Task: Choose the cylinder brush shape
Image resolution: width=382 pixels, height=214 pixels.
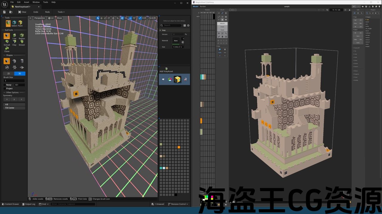Action: [x=22, y=61]
